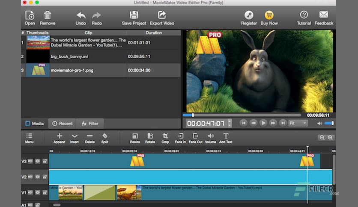358x207 pixels.
Task: Click the timecode stepper arrows
Action: coord(230,123)
